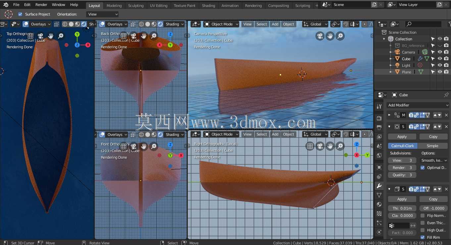Click the Cube object's modifier wrench icon in outliner
This screenshot has height=245, width=451.
click(420, 59)
